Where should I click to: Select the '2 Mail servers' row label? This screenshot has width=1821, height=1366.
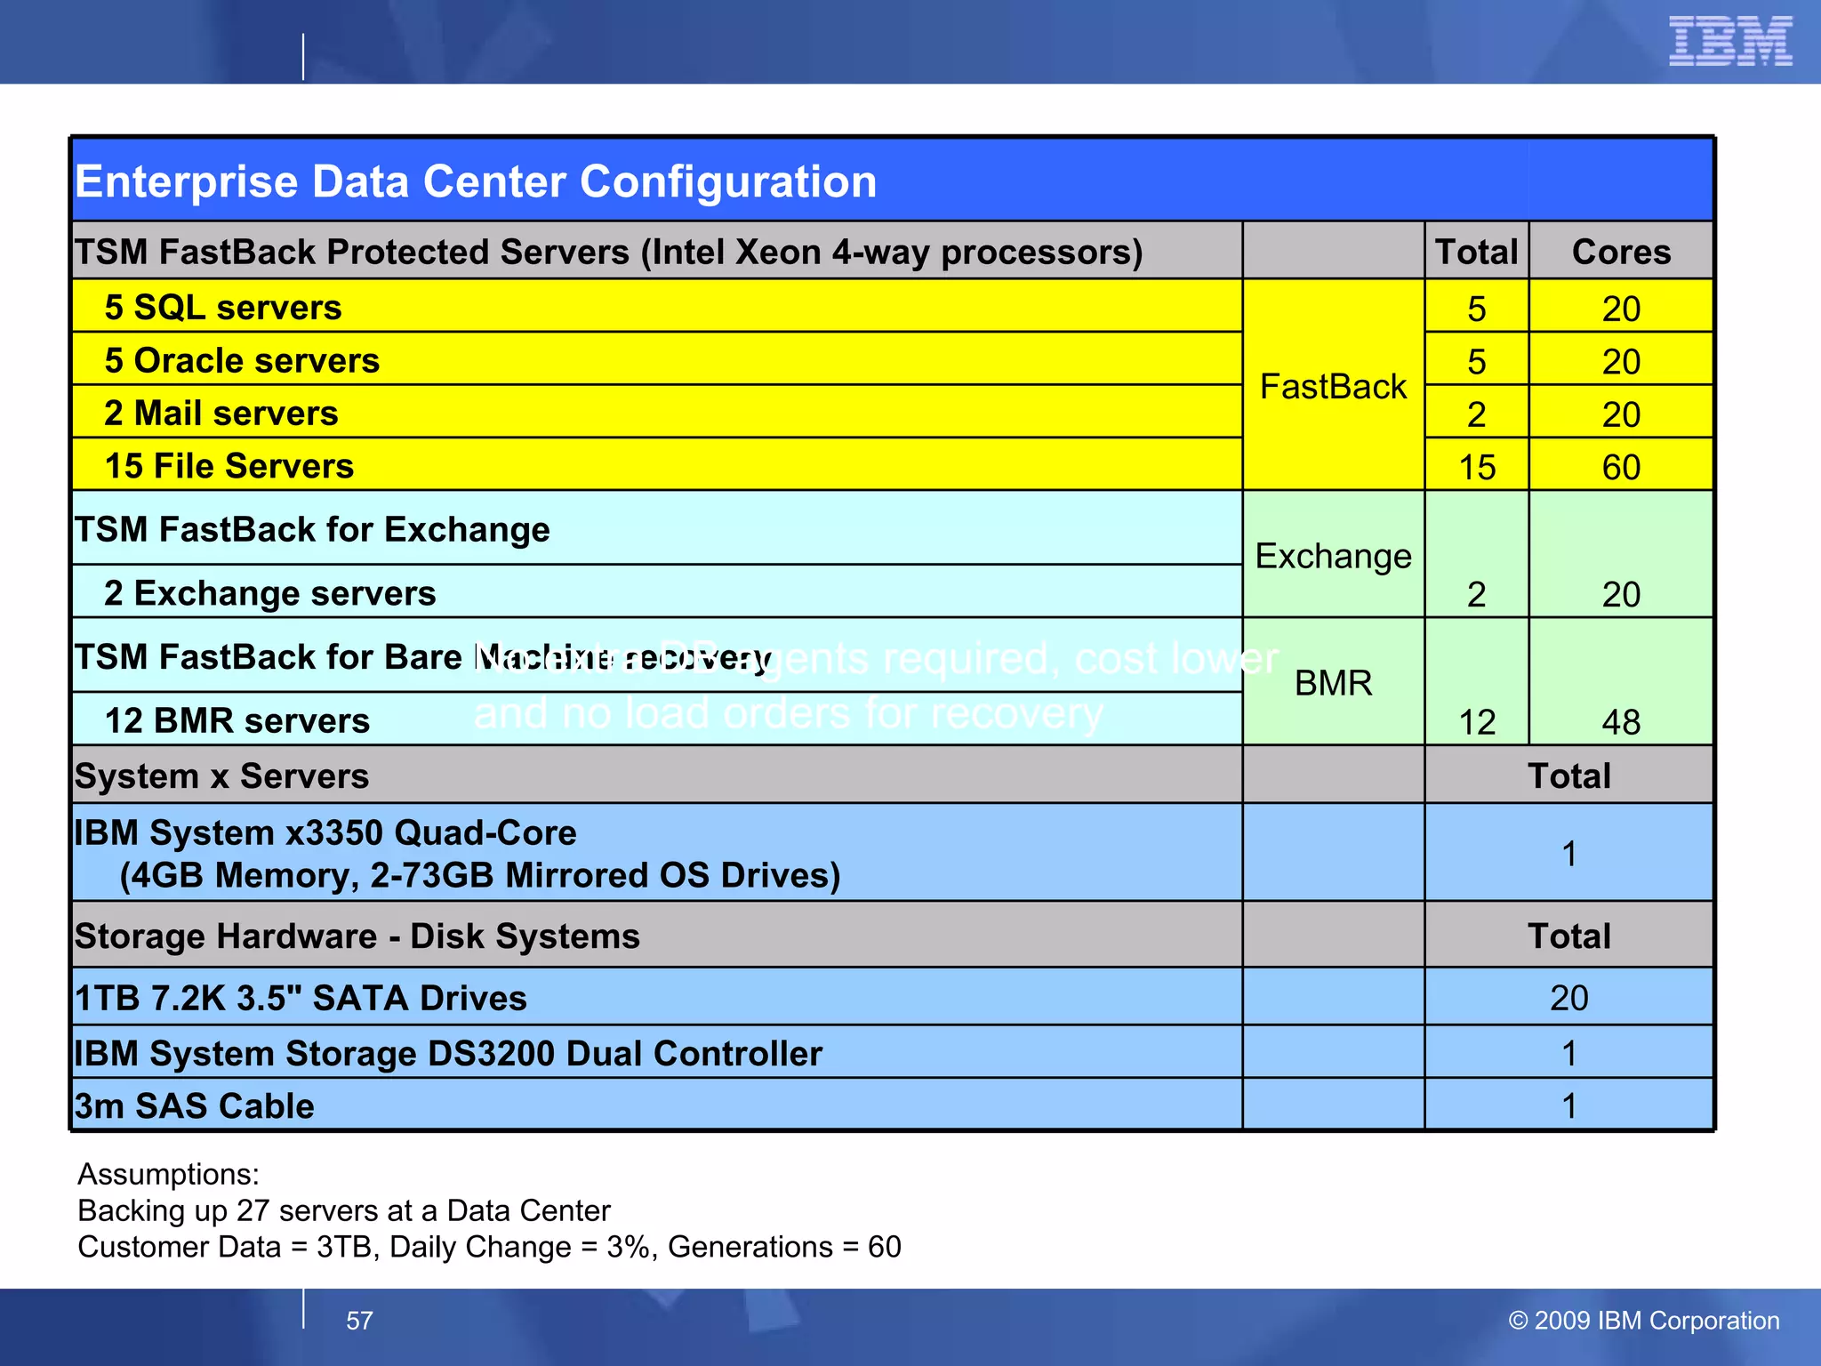tap(221, 414)
